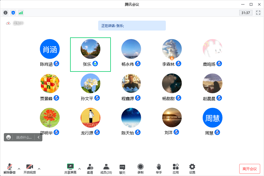Expand video options arrow beside 开启视频
The width and height of the screenshot is (264, 176).
coord(39,169)
